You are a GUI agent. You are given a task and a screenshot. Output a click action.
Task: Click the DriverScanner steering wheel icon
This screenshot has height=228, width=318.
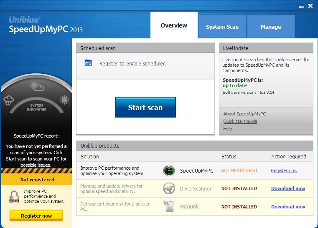tap(169, 188)
